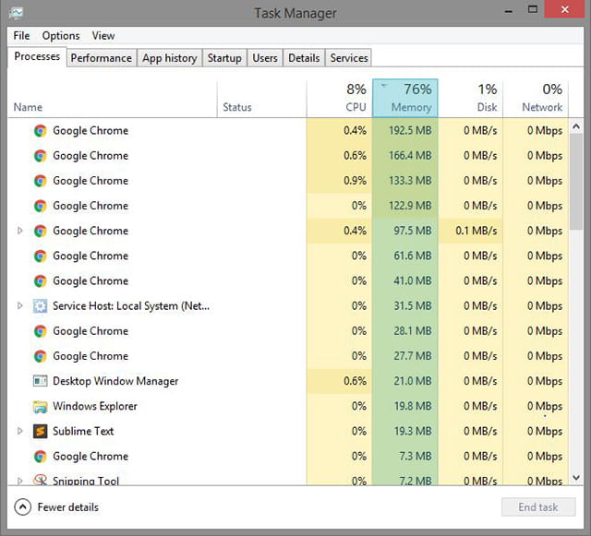Switch to the Performance tab
Screen dimensions: 591x536
coord(102,58)
